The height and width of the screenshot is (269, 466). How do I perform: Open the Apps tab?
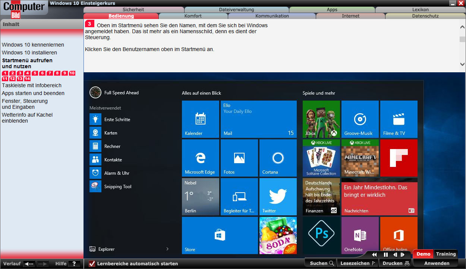[332, 10]
